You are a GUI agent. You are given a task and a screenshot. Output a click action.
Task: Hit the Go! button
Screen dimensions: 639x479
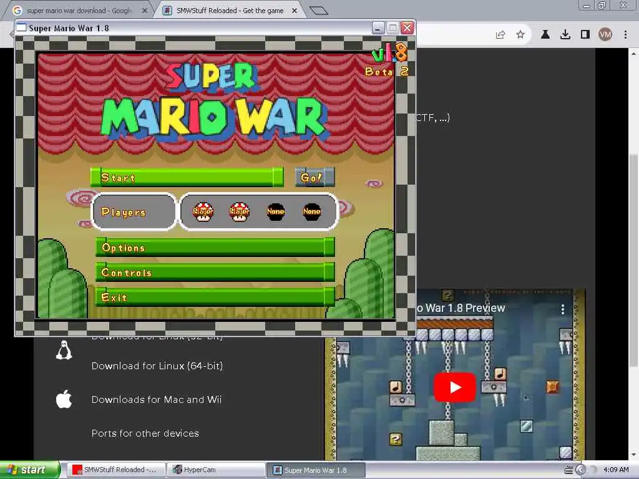[315, 177]
